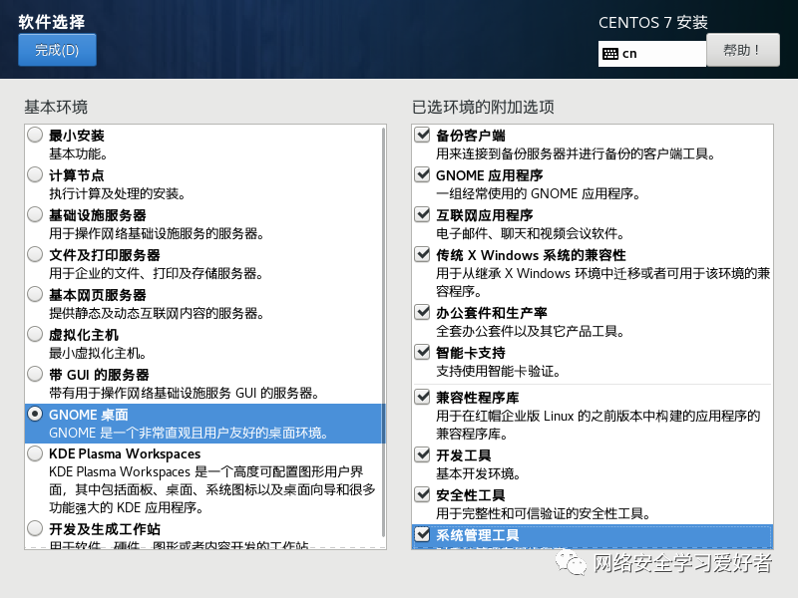The width and height of the screenshot is (798, 598).
Task: Toggle the 安全性工具 checkbox
Action: coord(422,494)
